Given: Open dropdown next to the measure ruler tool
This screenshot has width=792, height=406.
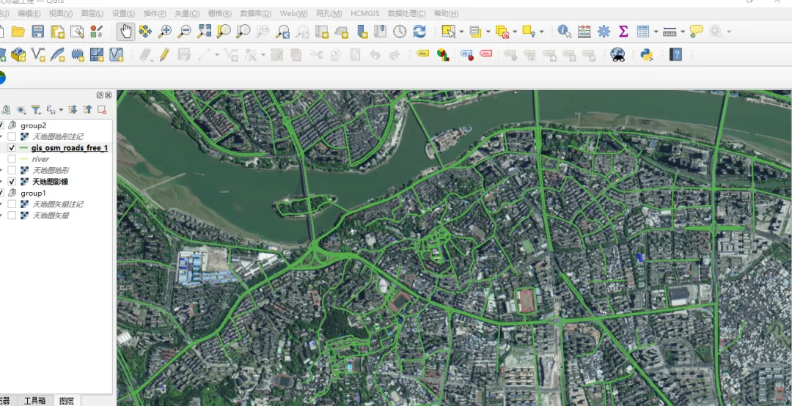Looking at the screenshot, I should (x=683, y=32).
